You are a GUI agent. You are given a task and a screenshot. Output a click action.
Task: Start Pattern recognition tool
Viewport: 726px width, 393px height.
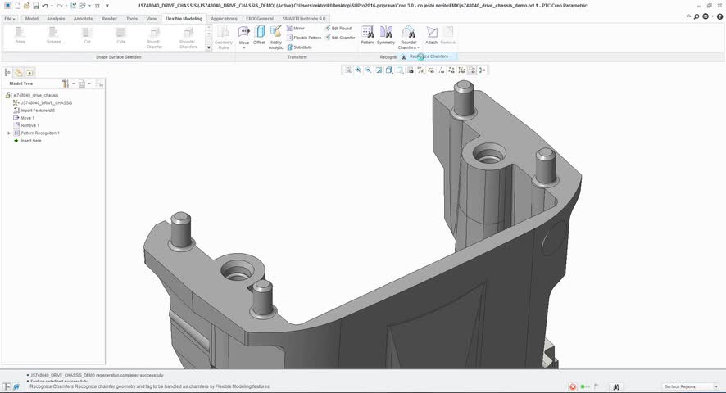(x=367, y=36)
